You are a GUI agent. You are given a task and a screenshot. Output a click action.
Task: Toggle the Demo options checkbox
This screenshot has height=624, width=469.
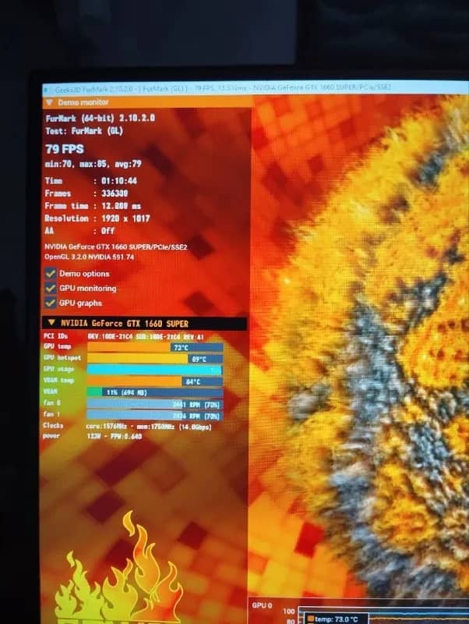(51, 274)
